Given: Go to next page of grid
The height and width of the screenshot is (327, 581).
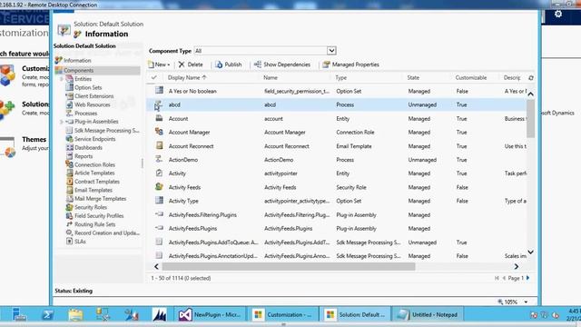Looking at the screenshot, I should click(528, 278).
